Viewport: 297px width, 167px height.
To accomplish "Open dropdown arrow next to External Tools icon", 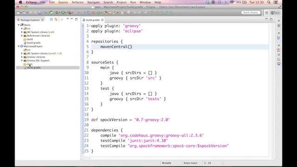I will pyautogui.click(x=72, y=13).
